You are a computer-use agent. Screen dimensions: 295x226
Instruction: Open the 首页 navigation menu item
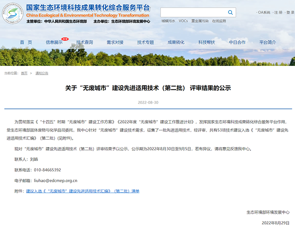click(26, 42)
